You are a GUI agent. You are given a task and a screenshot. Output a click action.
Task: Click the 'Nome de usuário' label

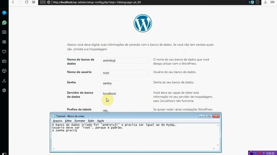tap(79, 72)
